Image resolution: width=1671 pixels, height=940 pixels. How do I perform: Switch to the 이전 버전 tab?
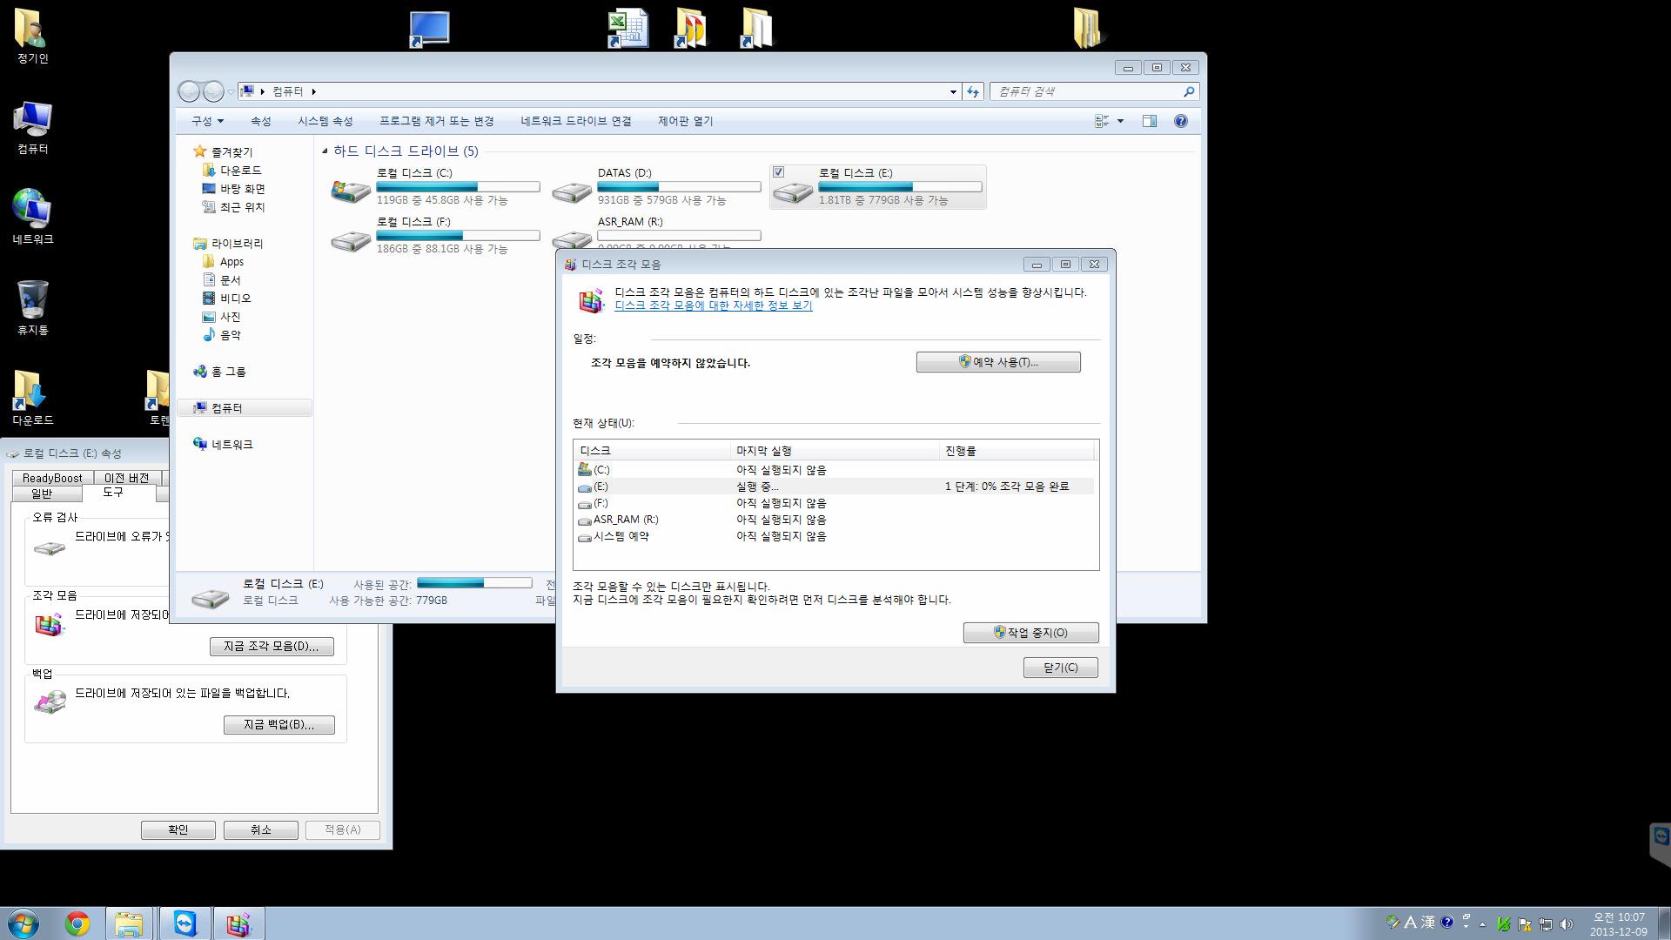127,478
